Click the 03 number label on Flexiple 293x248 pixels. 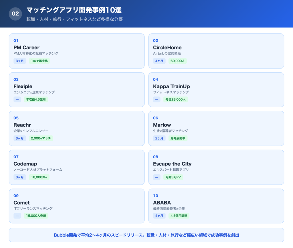pyautogui.click(x=16, y=79)
